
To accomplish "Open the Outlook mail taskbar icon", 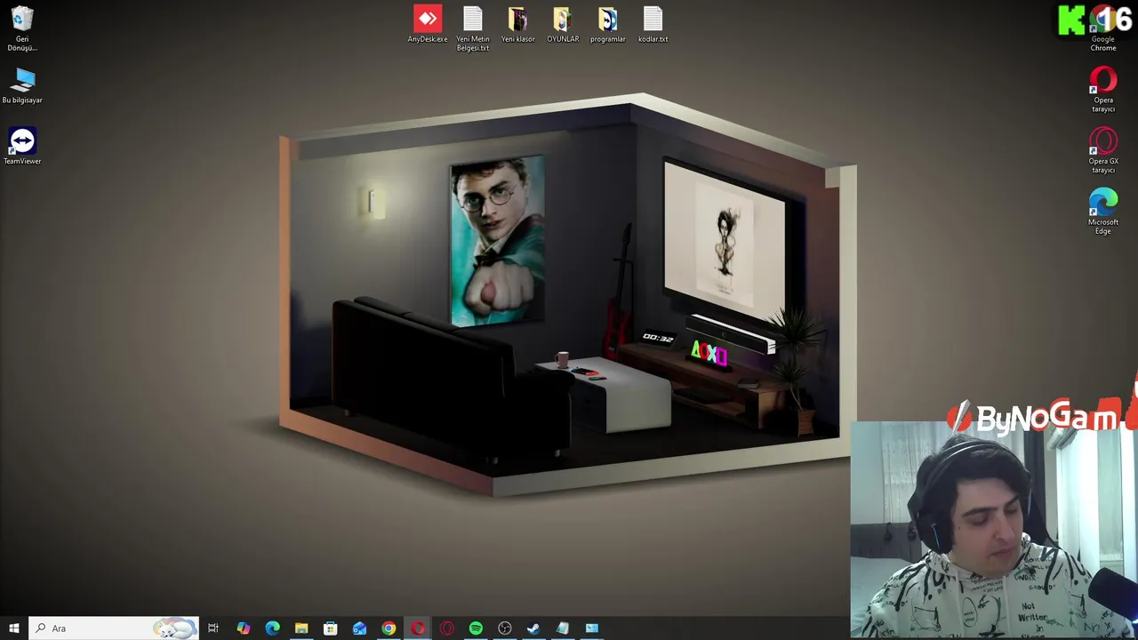I will point(359,628).
